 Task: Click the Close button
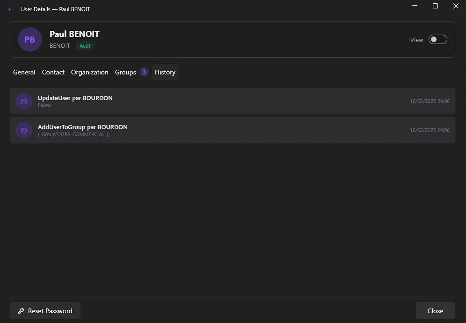435,310
